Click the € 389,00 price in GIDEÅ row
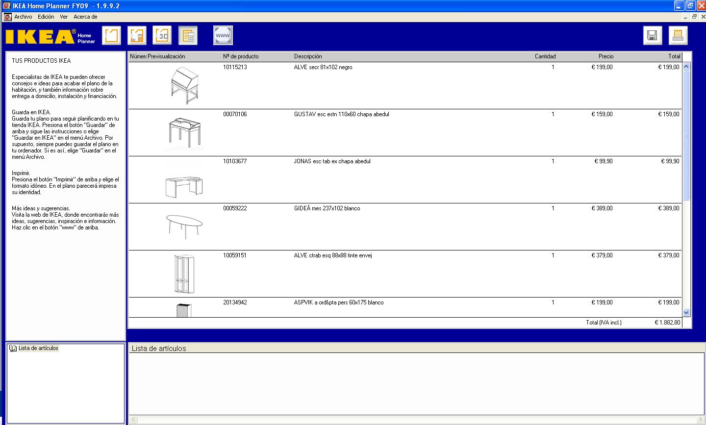The height and width of the screenshot is (425, 706). pos(602,208)
